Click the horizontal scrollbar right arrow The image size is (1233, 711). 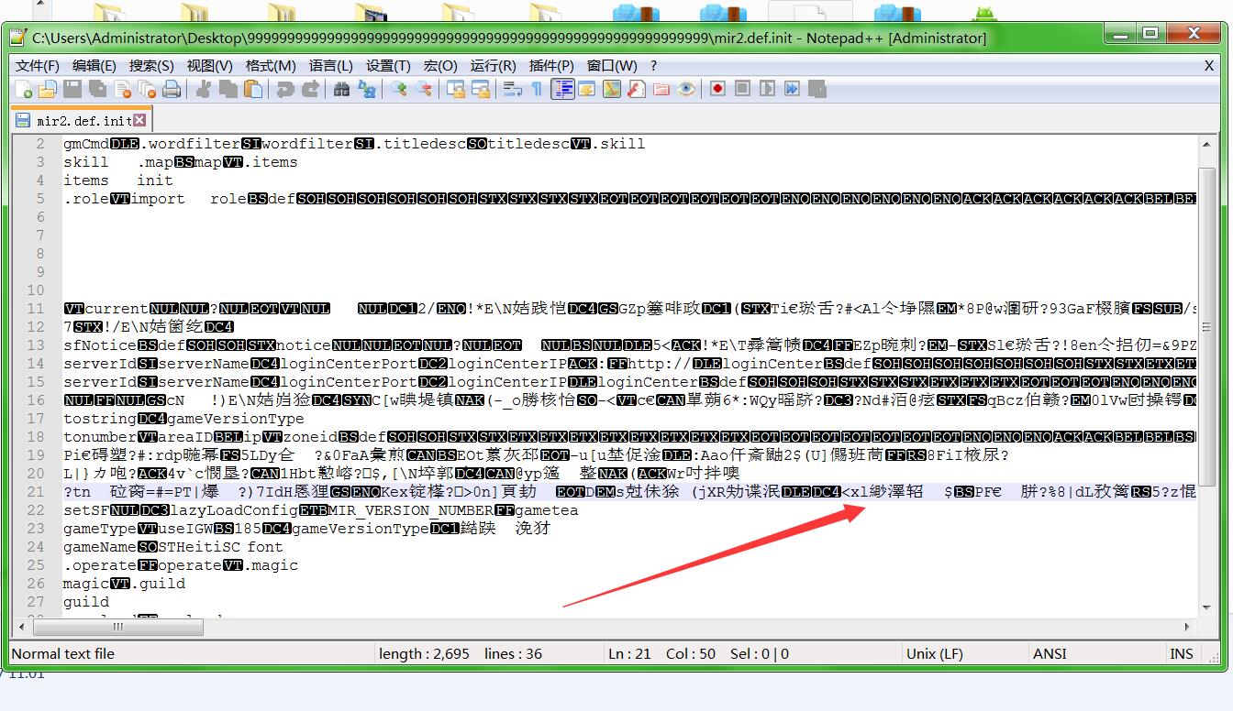tap(1188, 628)
